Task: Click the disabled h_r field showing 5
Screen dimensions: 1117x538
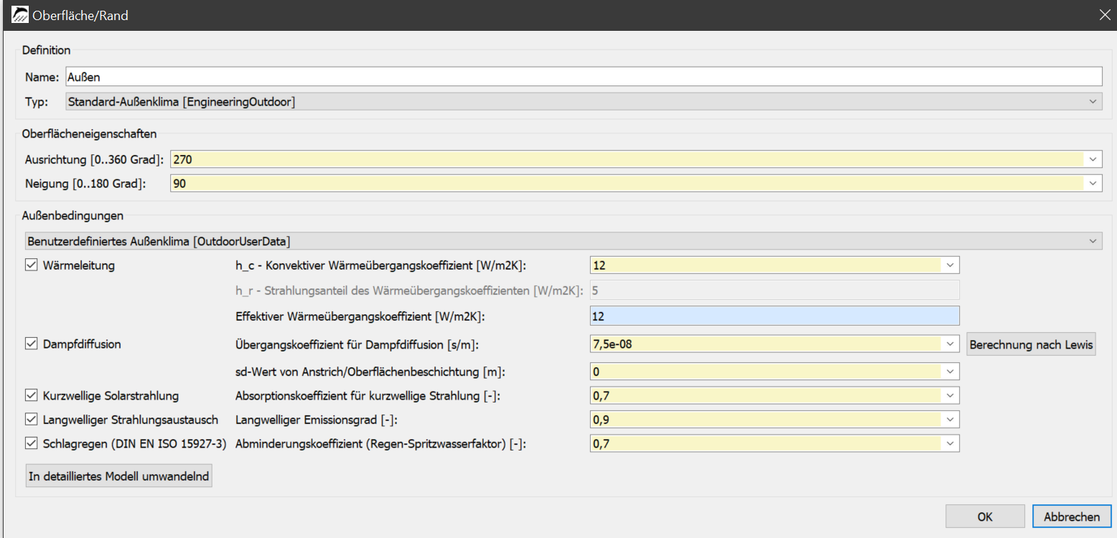Action: pyautogui.click(x=775, y=290)
